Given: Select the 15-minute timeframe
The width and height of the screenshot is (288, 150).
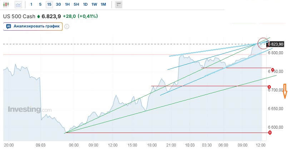Looking at the screenshot, I should [x=49, y=5].
